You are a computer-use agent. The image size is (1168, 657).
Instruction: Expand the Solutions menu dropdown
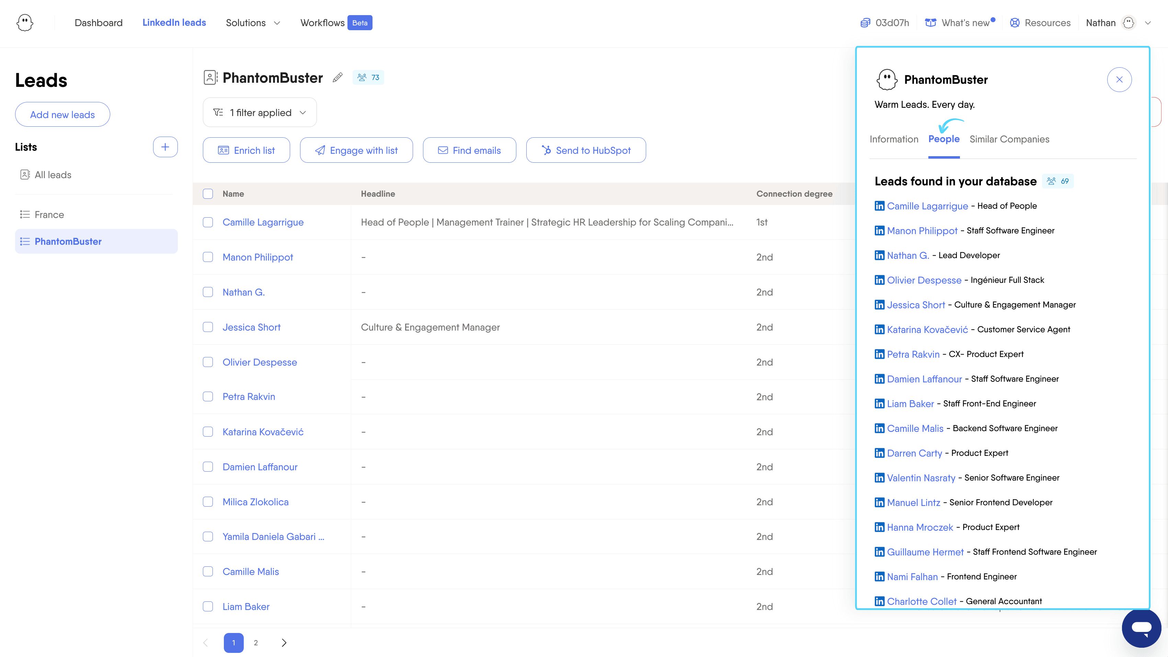[x=253, y=23]
